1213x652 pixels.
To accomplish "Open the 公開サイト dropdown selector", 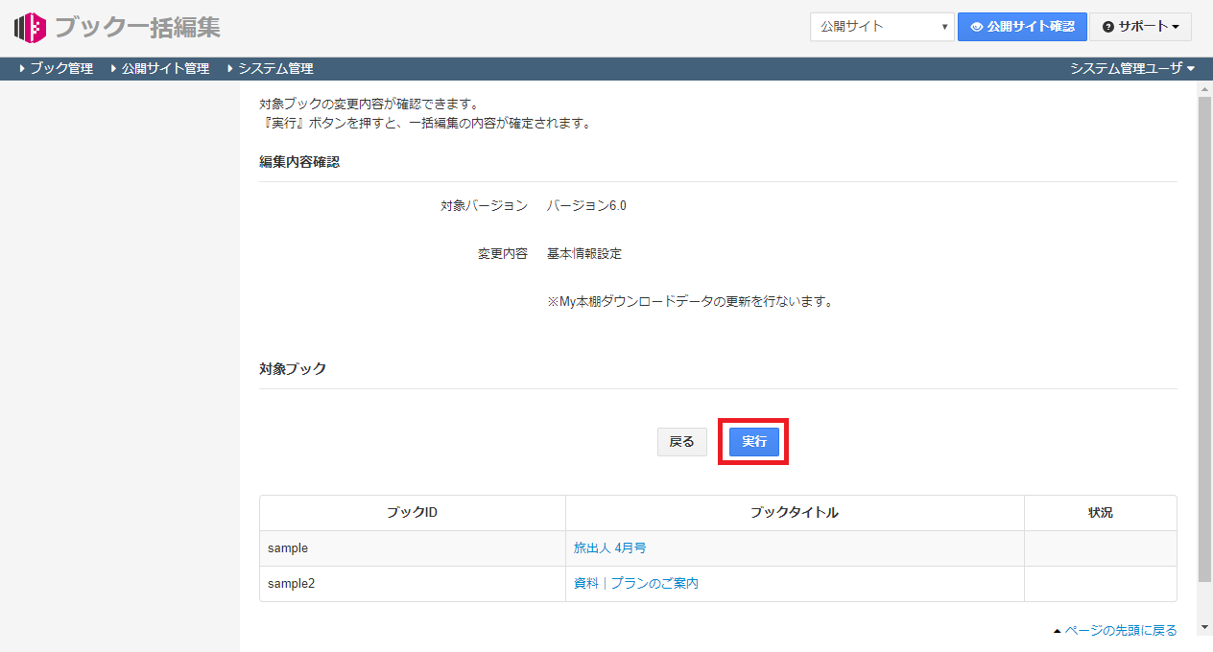I will tap(882, 27).
